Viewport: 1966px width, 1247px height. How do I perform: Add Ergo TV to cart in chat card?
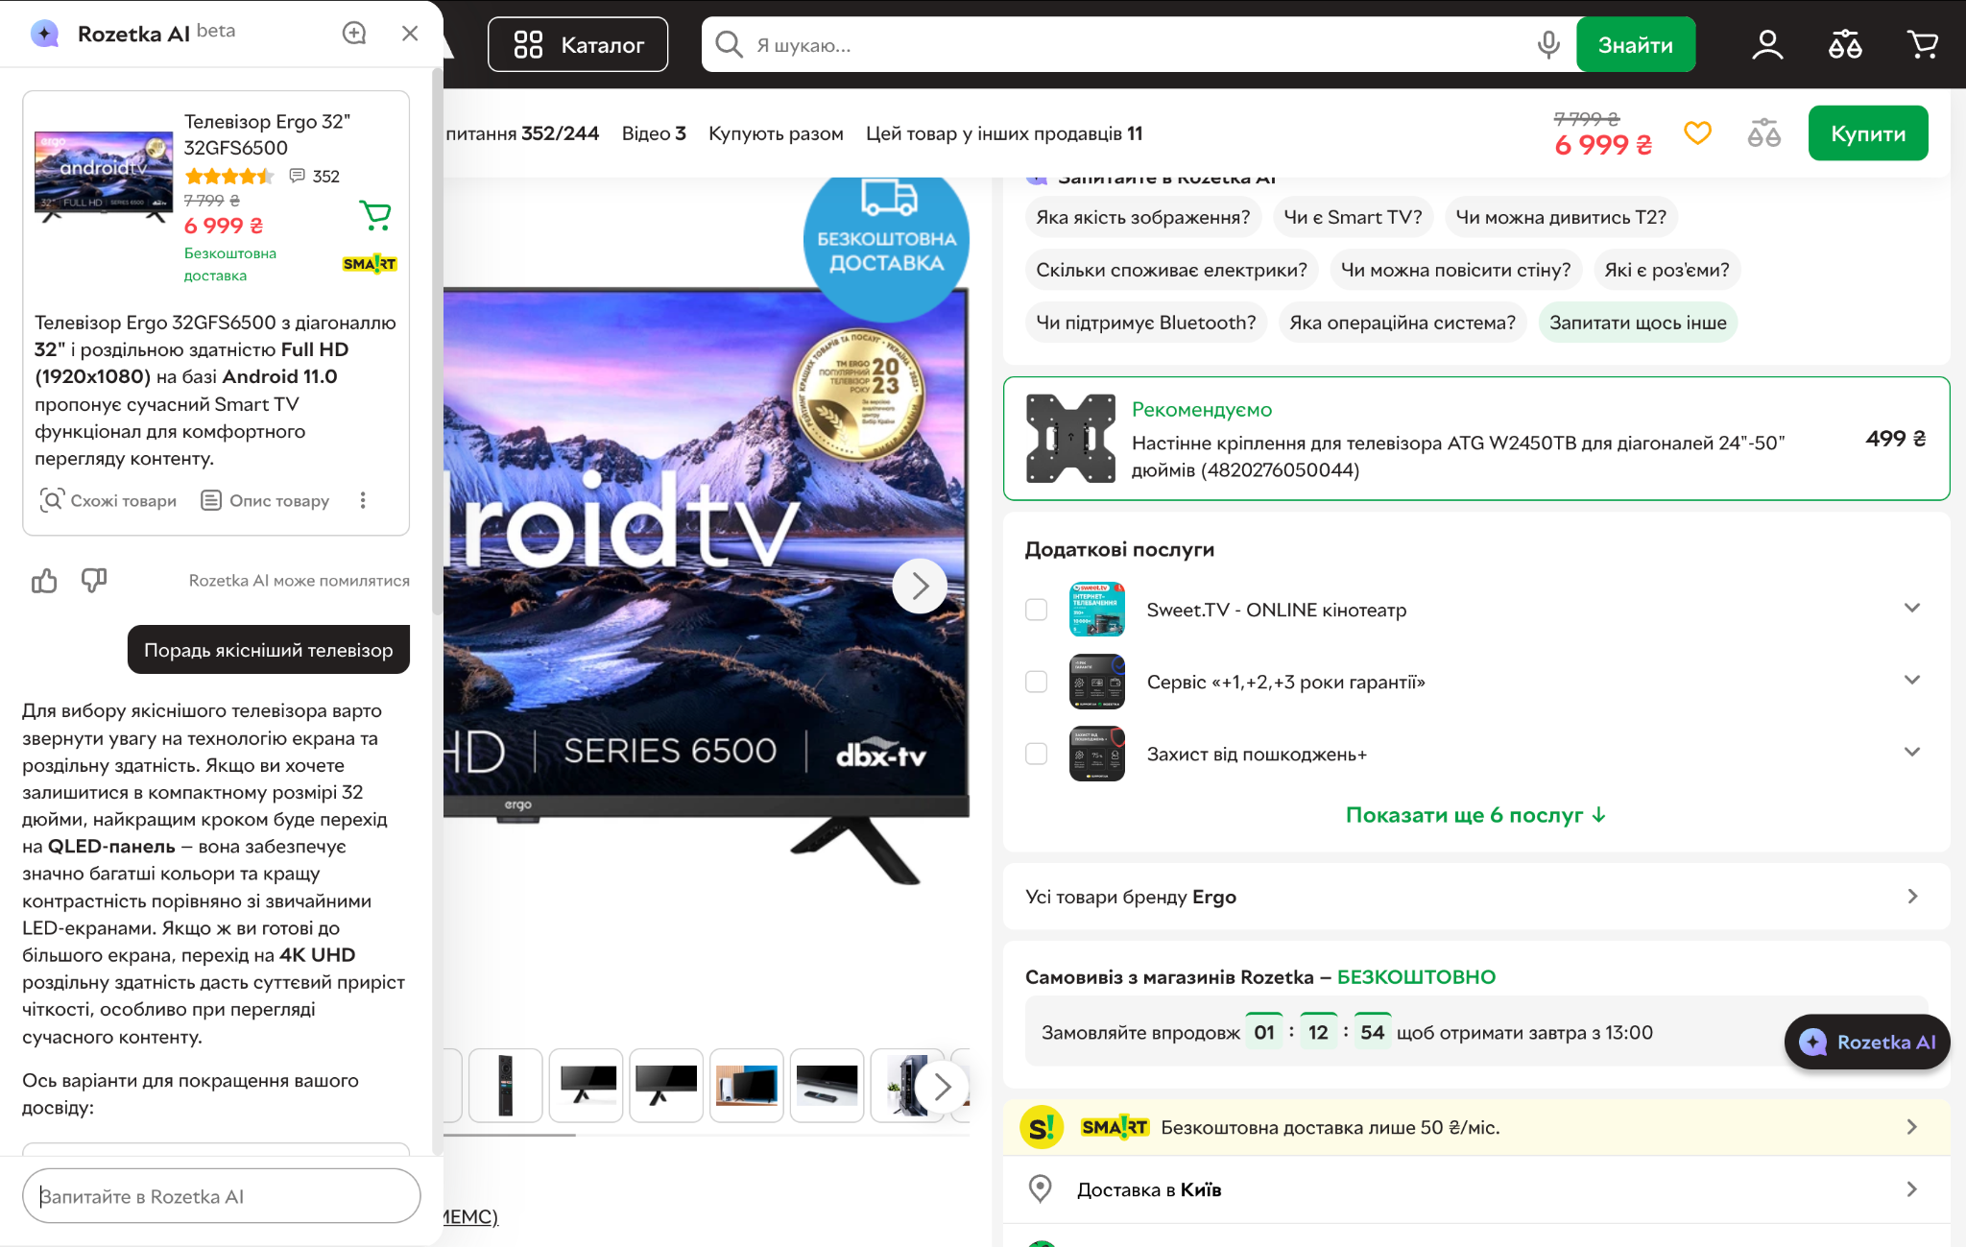tap(374, 215)
